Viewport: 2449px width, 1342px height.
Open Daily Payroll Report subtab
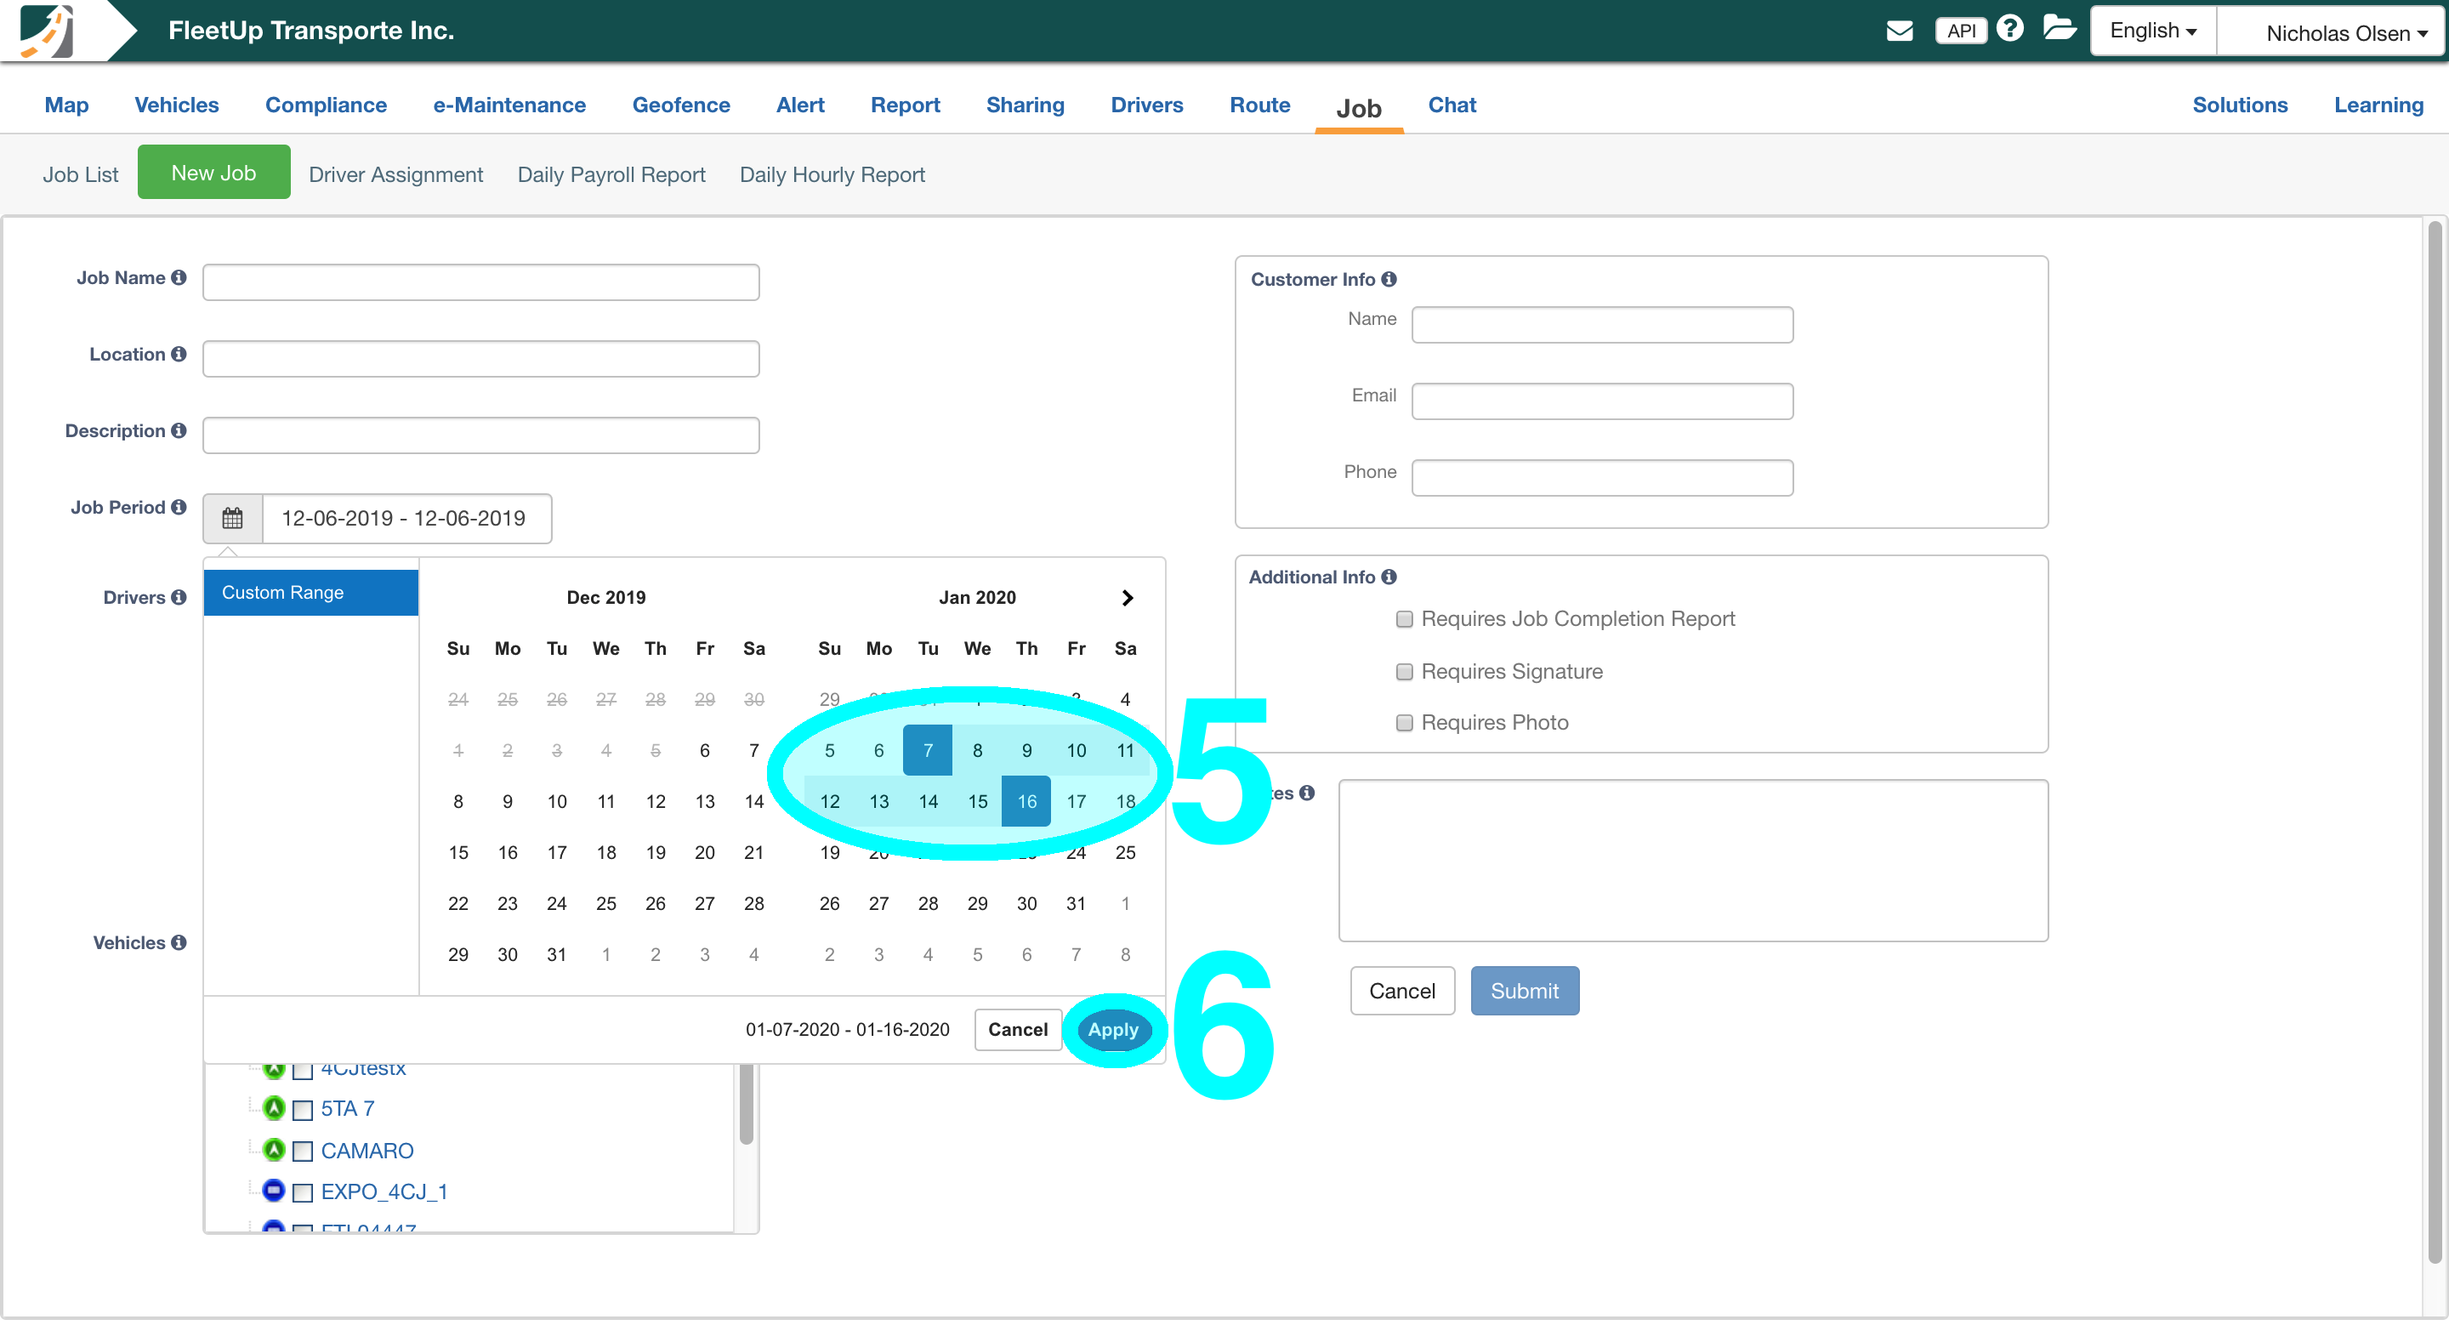(x=611, y=175)
